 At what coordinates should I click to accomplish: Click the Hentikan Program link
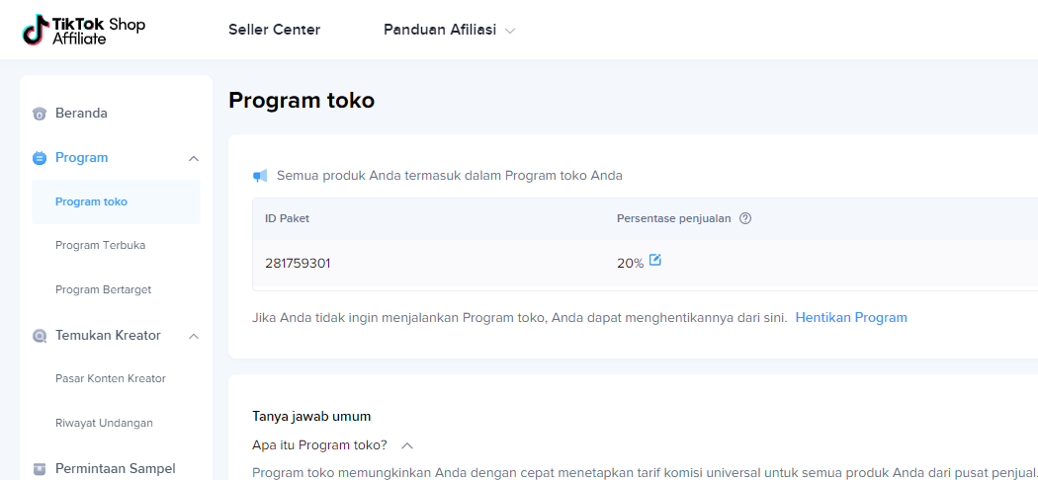coord(850,317)
